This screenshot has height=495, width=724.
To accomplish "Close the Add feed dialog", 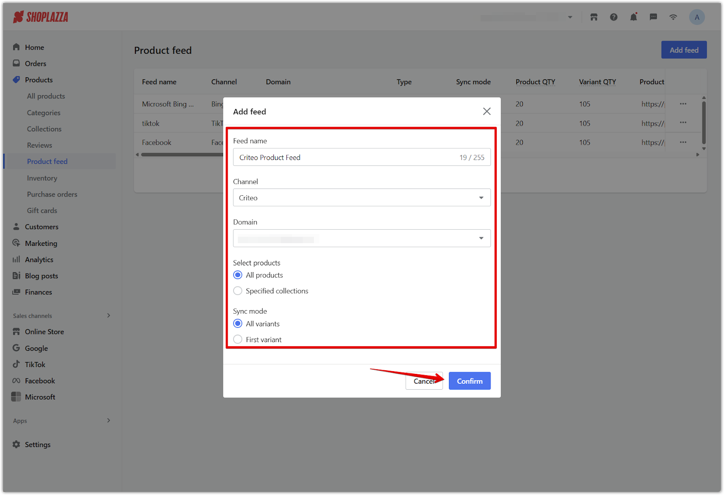I will click(487, 111).
